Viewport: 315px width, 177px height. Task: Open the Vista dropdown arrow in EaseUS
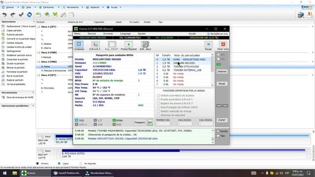pyautogui.click(x=35, y=7)
